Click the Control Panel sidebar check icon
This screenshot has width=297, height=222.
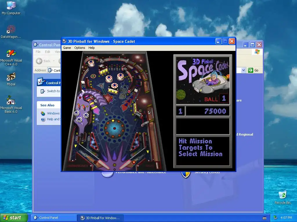(x=41, y=82)
